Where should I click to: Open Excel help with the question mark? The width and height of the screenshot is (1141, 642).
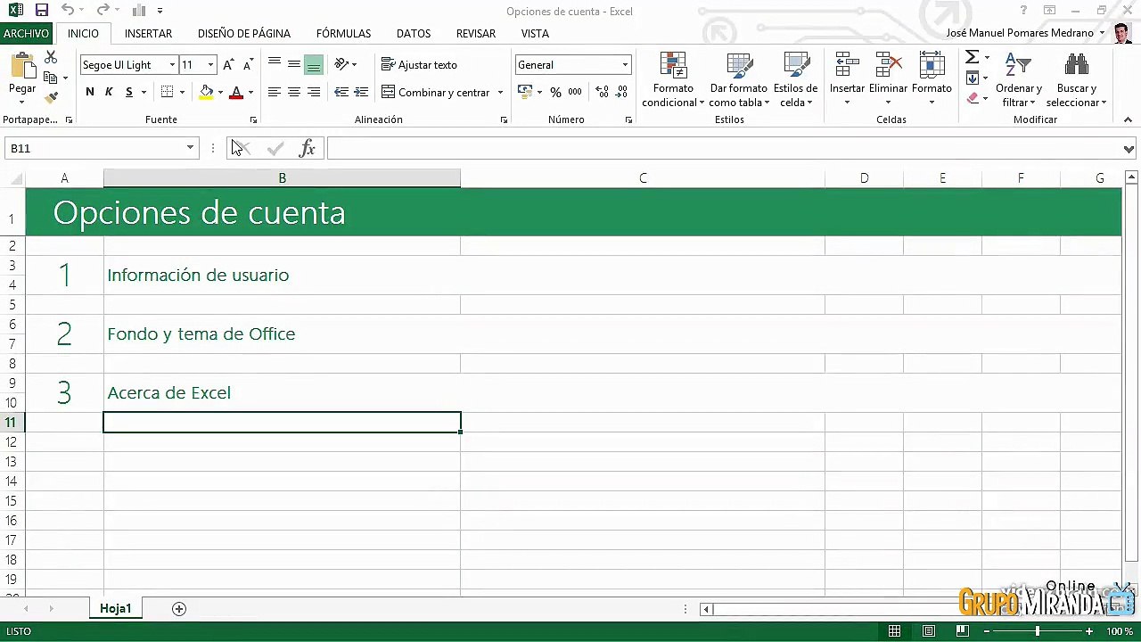click(x=1024, y=11)
